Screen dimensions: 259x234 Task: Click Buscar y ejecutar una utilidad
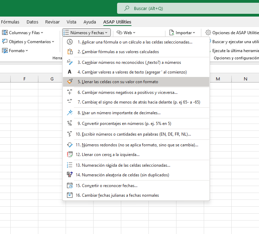tap(234, 42)
